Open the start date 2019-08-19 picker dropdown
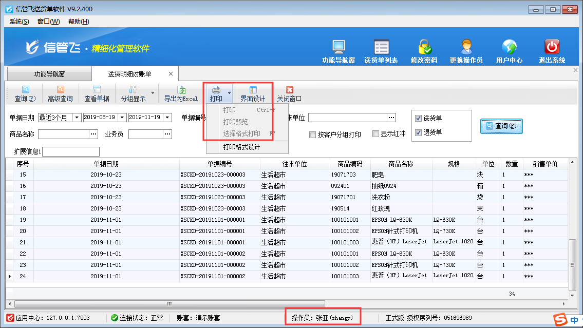The image size is (583, 328). tap(122, 118)
